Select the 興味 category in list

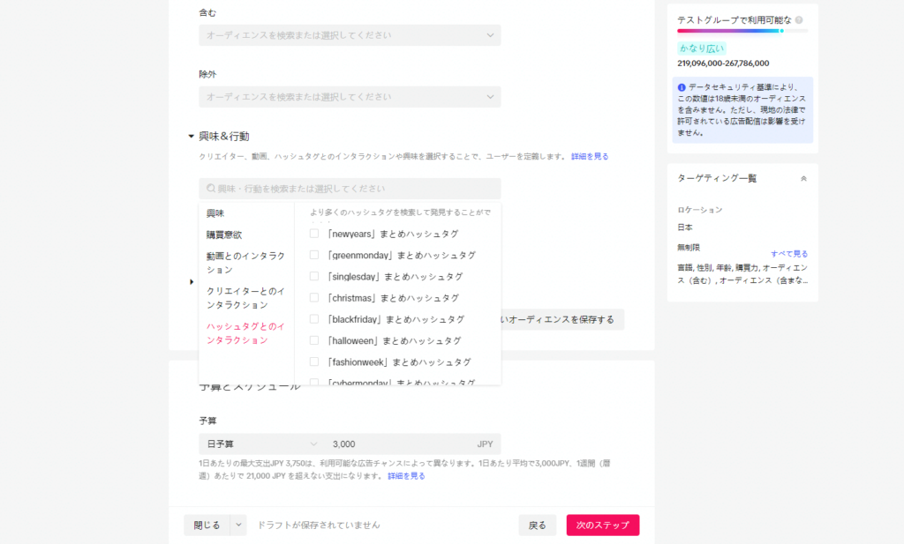click(215, 213)
